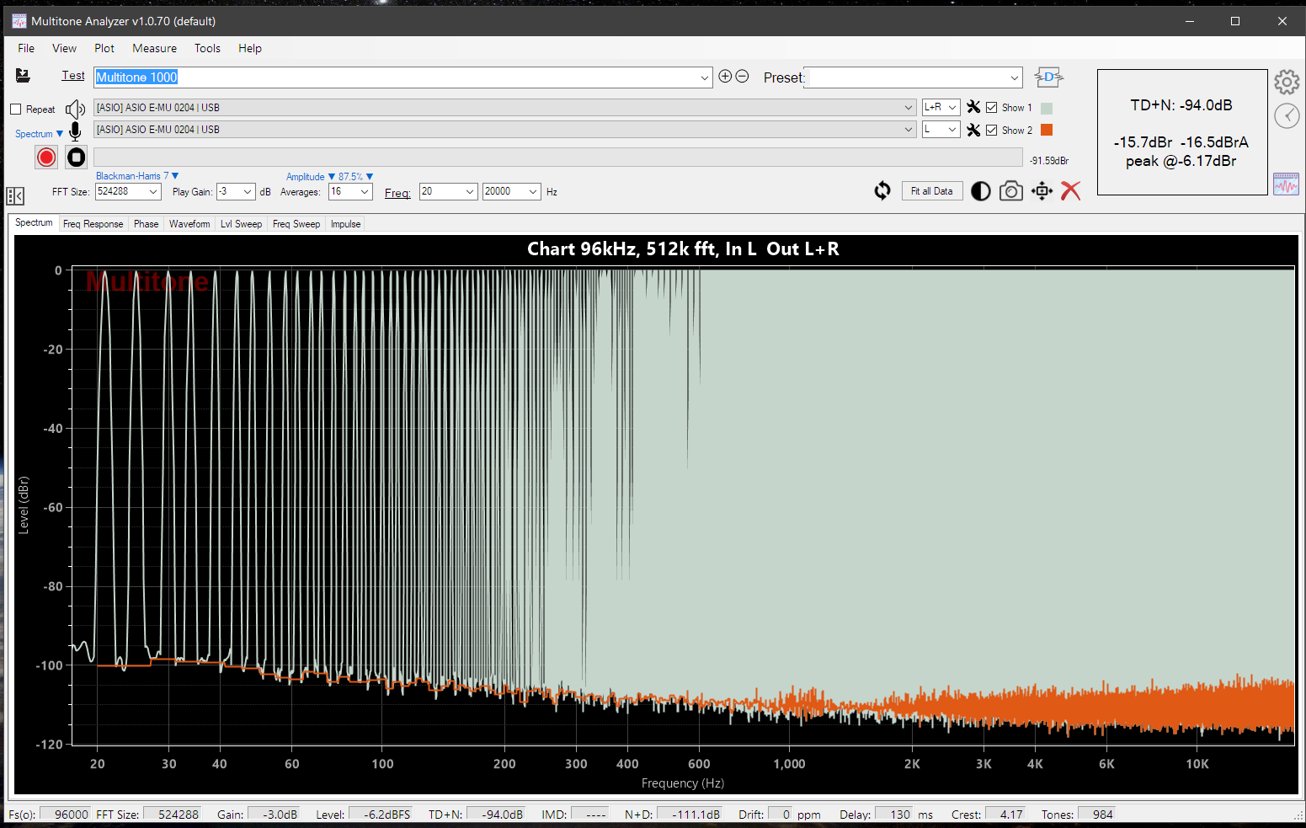Switch to the Waveform tab
This screenshot has width=1306, height=828.
[x=189, y=224]
